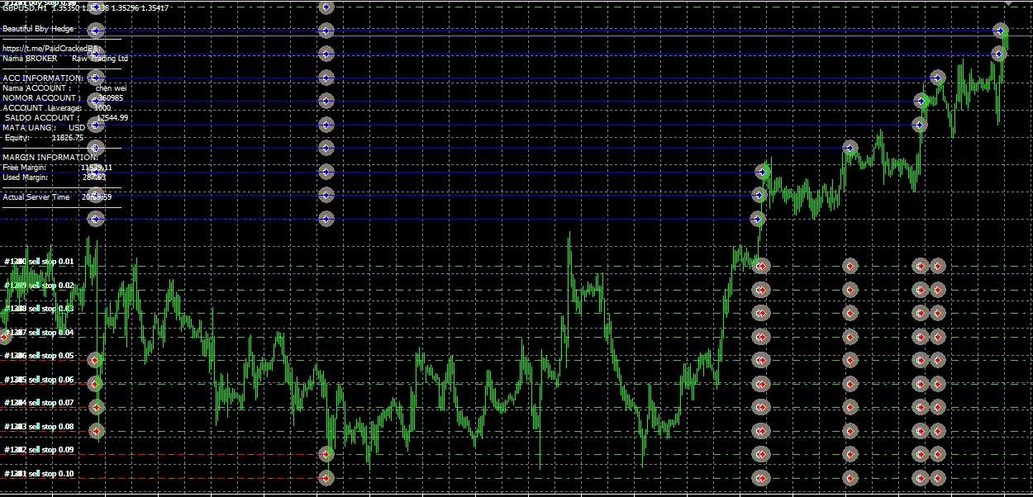The width and height of the screenshot is (1033, 497).
Task: Click the Equity value 11826.75
Action: (68, 138)
